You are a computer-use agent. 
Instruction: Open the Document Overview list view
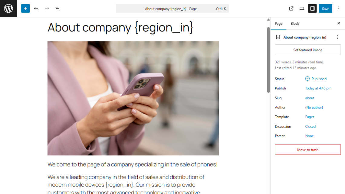coord(57,8)
